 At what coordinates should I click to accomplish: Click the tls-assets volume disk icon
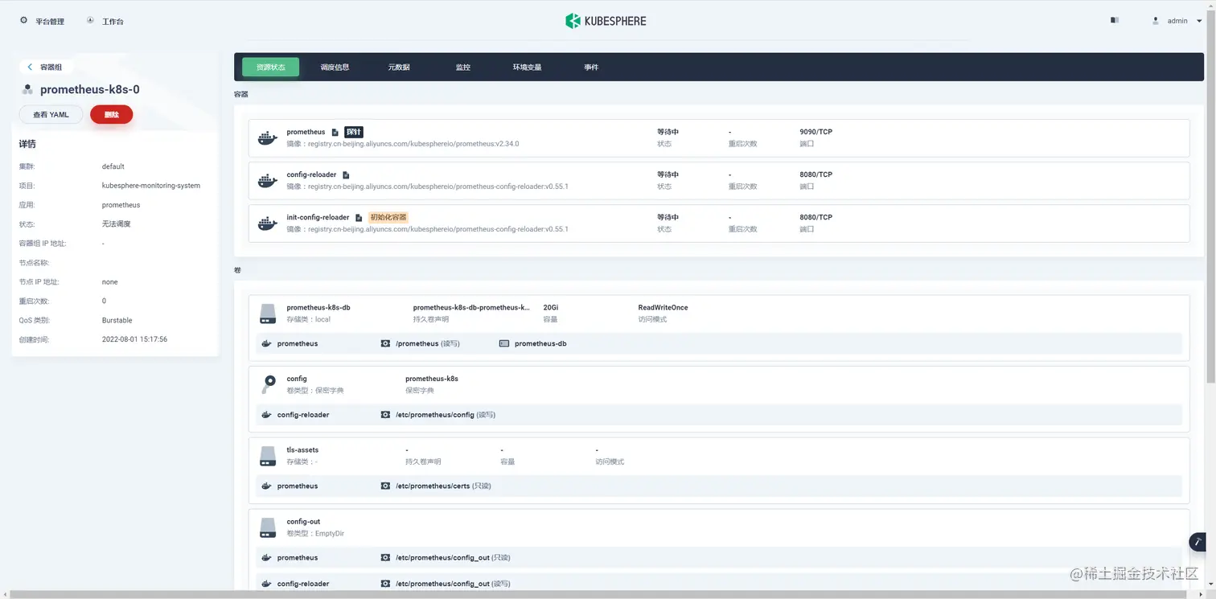click(x=268, y=456)
